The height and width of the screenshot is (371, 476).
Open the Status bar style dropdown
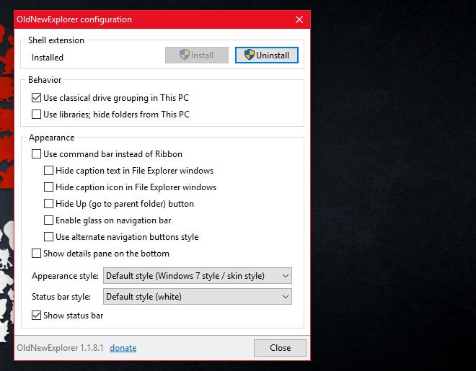198,296
